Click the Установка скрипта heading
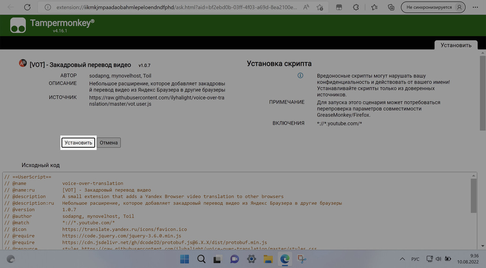Screen dimensions: 486x268 coord(279,64)
